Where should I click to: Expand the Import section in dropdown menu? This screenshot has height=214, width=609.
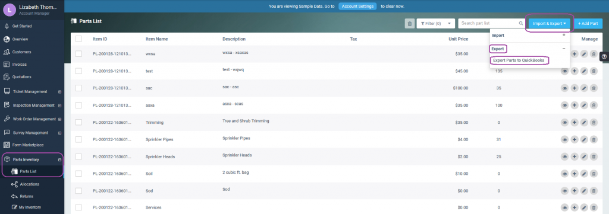pyautogui.click(x=564, y=35)
